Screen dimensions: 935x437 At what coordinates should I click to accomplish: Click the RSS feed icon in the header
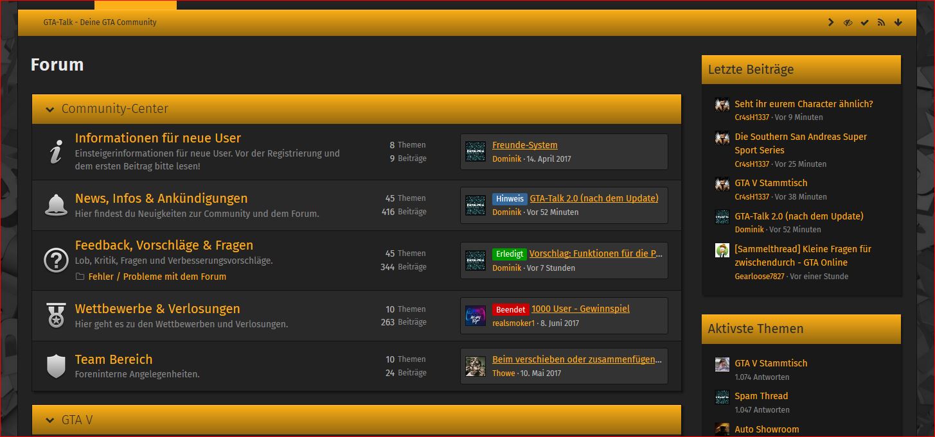click(x=881, y=22)
